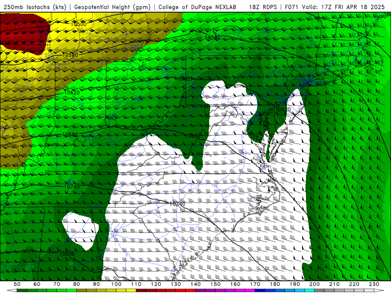This screenshot has width=391, height=293.
Task: Click the 90 value on the color scale
Action: pyautogui.click(x=96, y=284)
